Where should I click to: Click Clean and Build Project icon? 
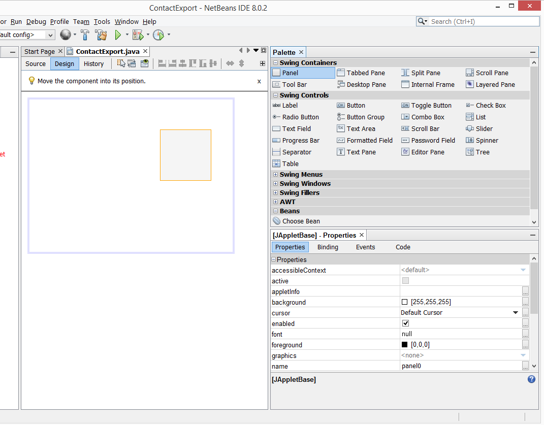coord(101,35)
